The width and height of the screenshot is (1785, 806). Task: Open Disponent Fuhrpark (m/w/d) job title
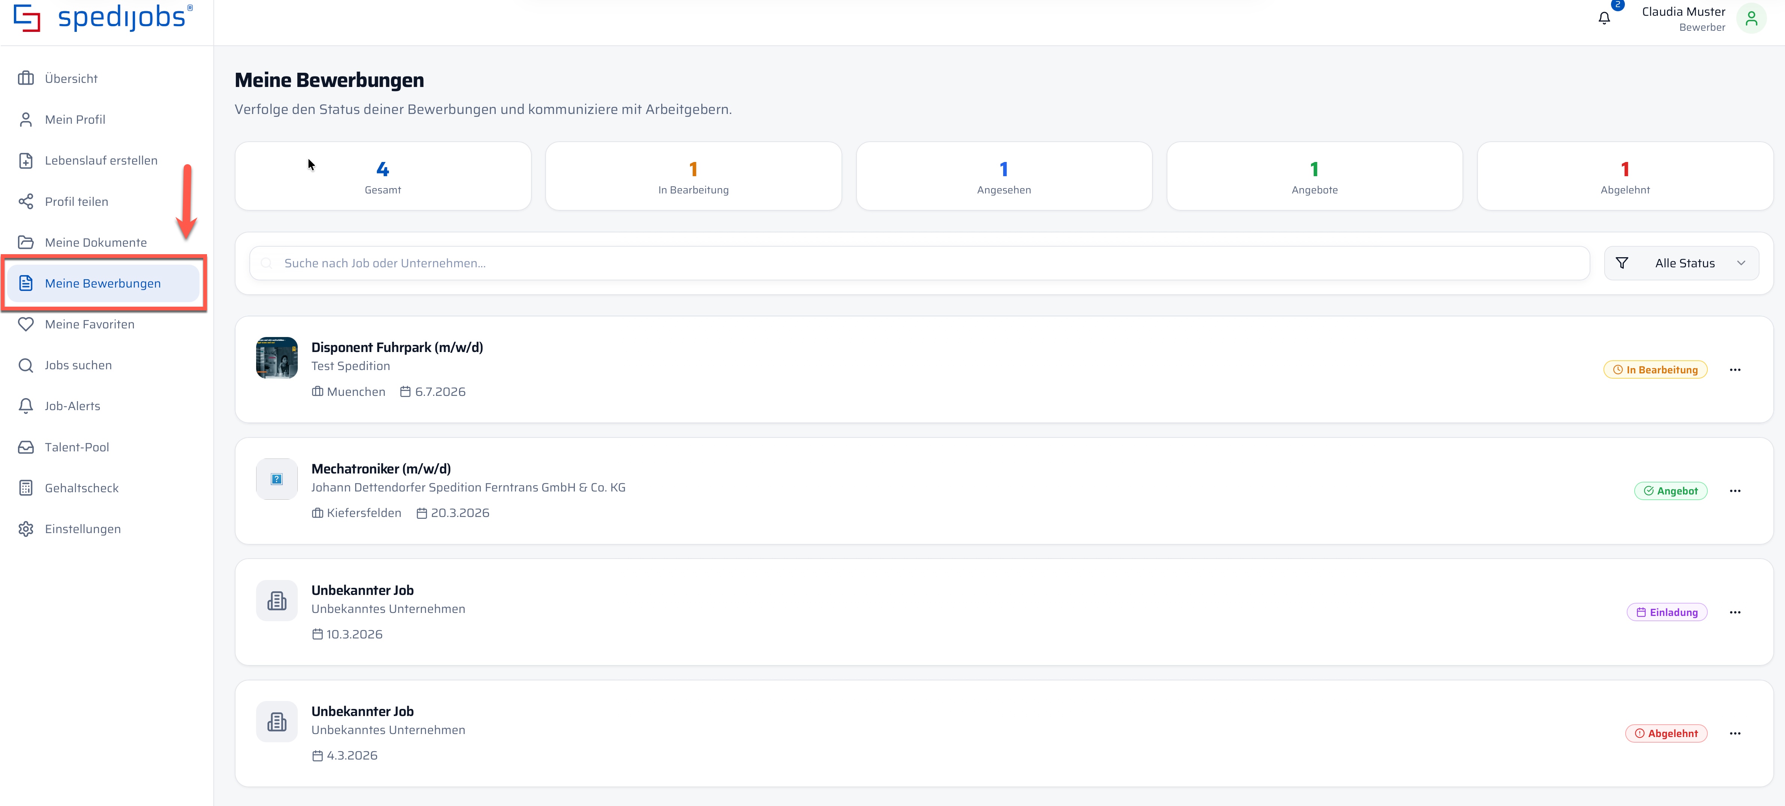click(397, 348)
